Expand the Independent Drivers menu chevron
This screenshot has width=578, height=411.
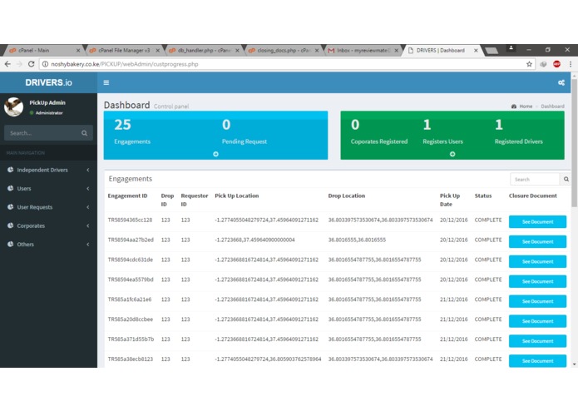click(87, 170)
